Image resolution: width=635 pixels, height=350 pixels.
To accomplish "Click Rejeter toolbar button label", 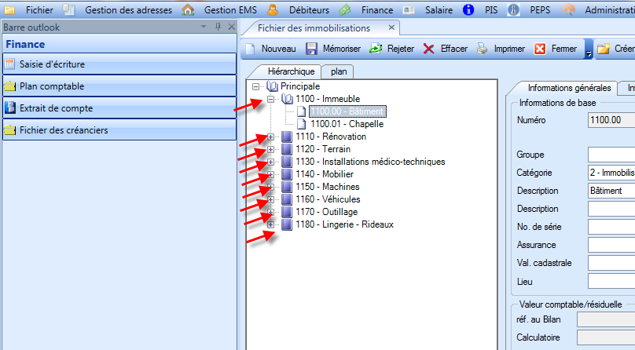I will [x=401, y=49].
